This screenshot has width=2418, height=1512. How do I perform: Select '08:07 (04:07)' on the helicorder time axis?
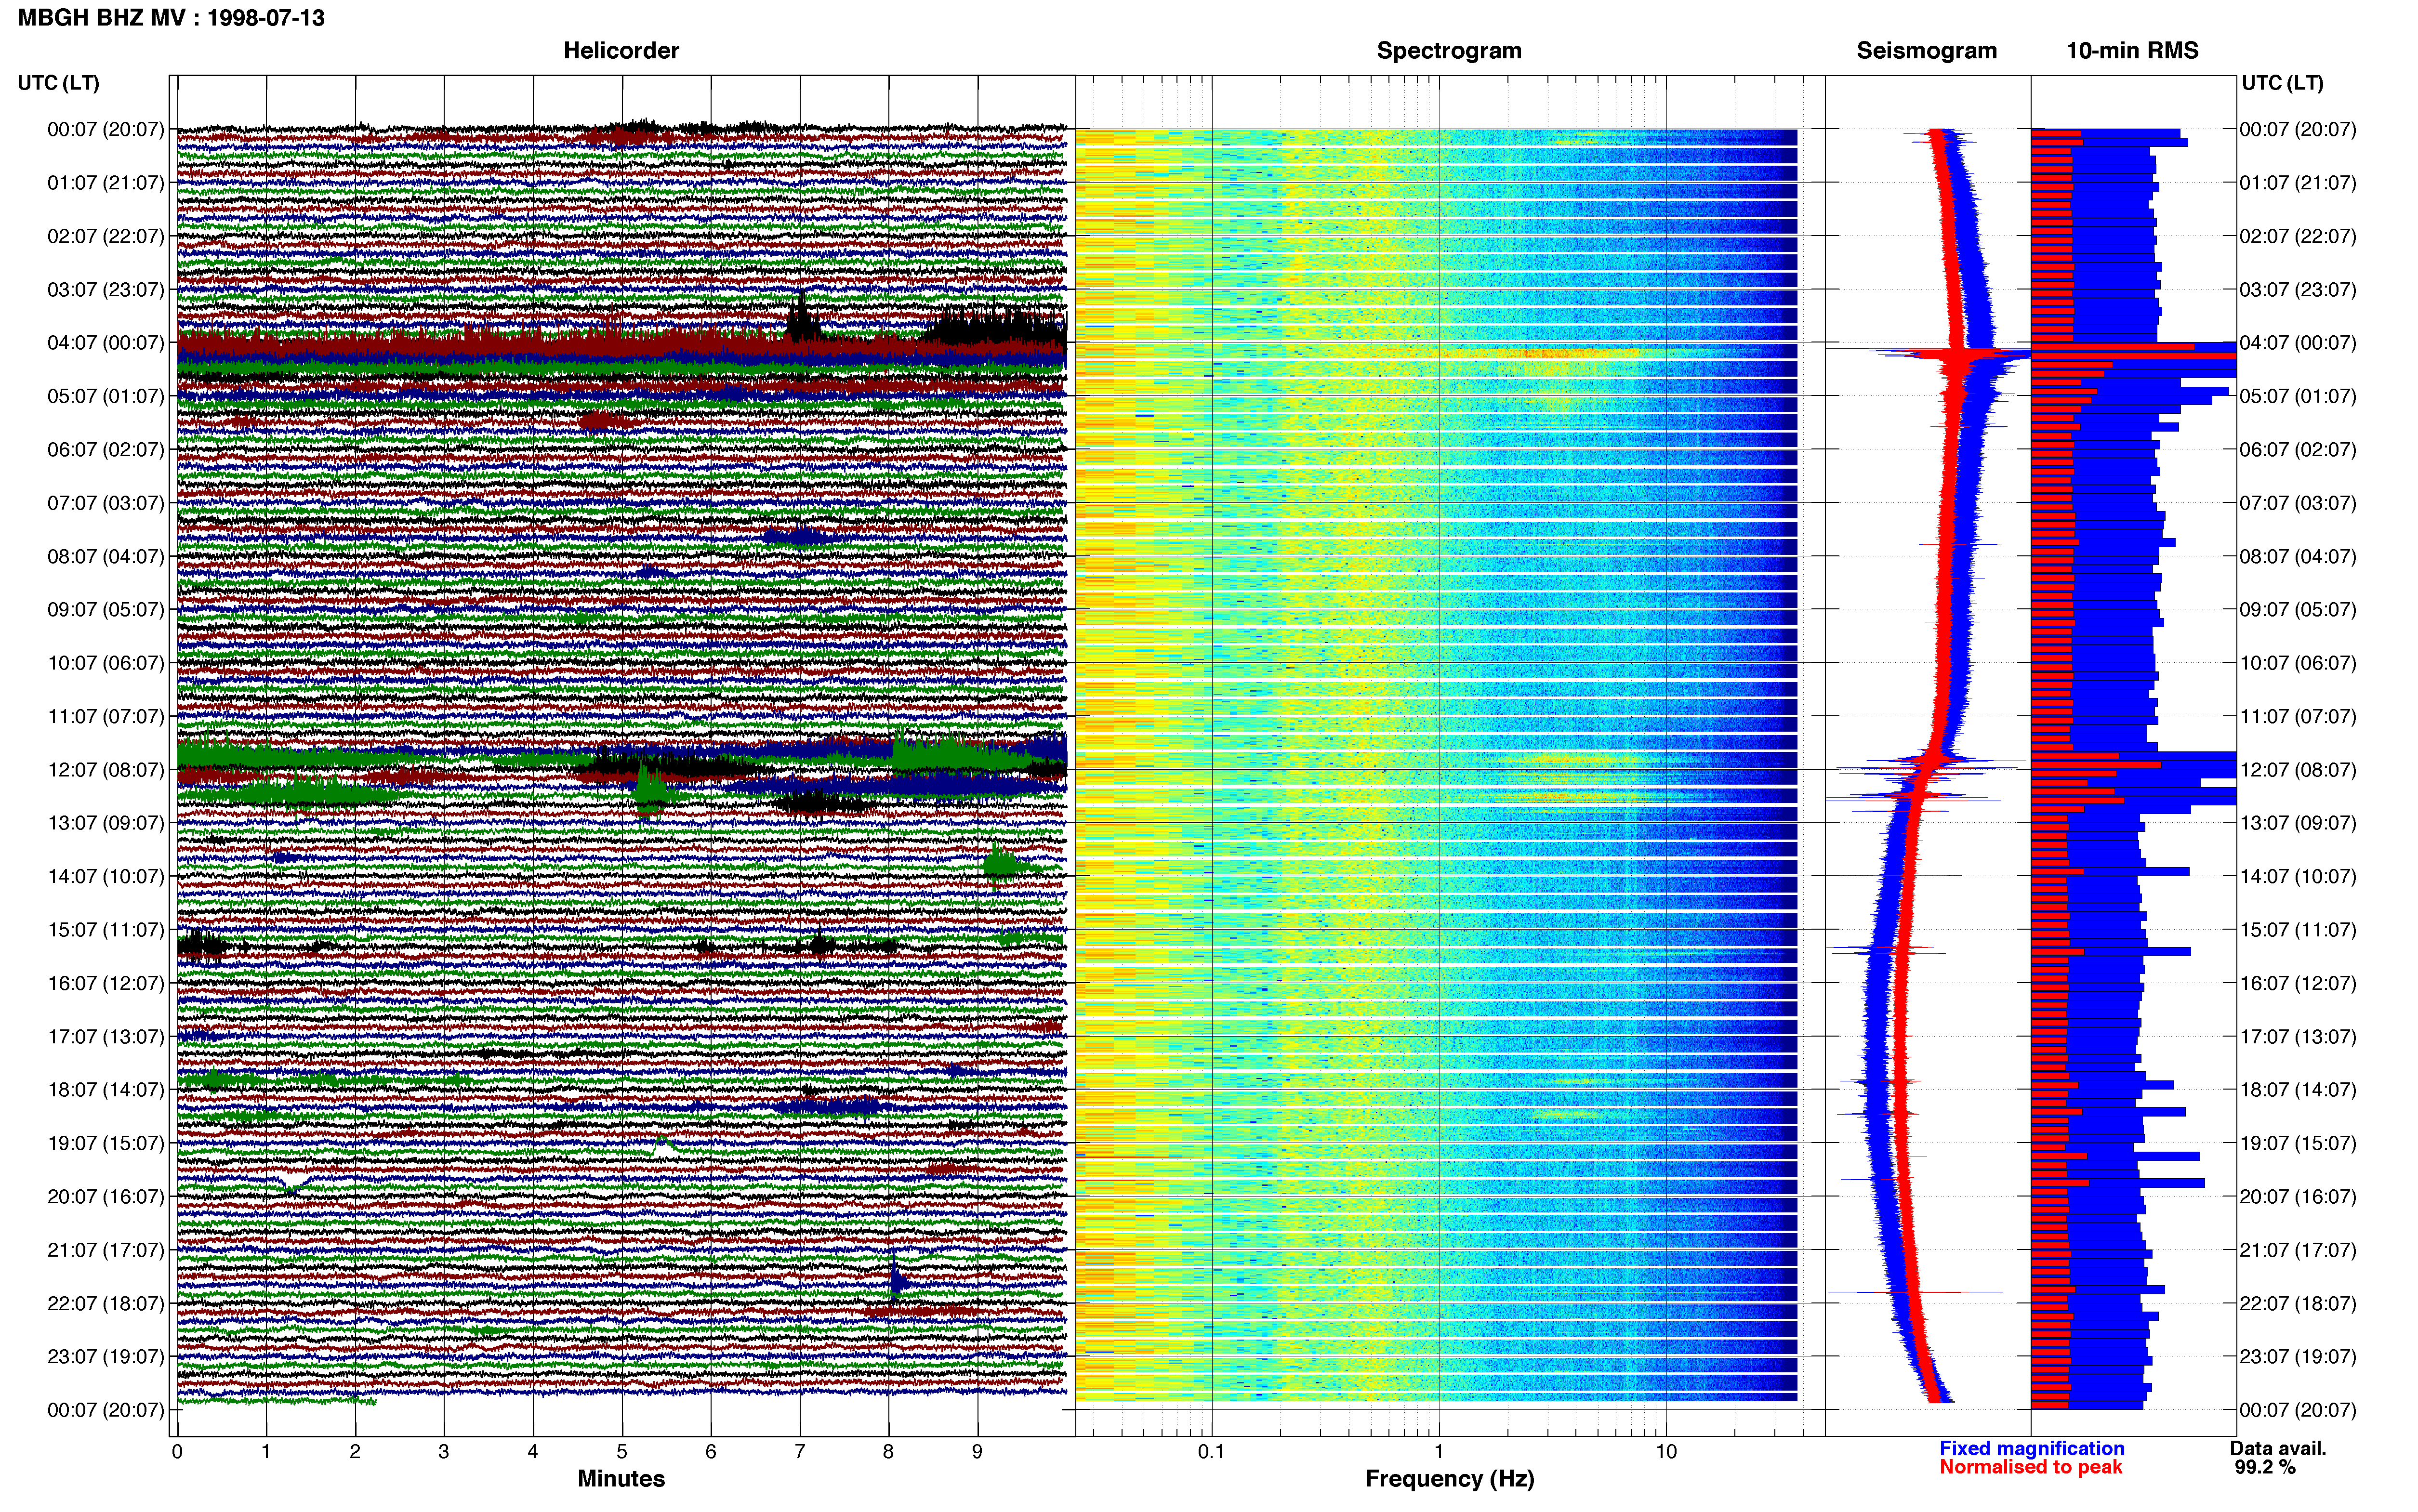(x=106, y=556)
